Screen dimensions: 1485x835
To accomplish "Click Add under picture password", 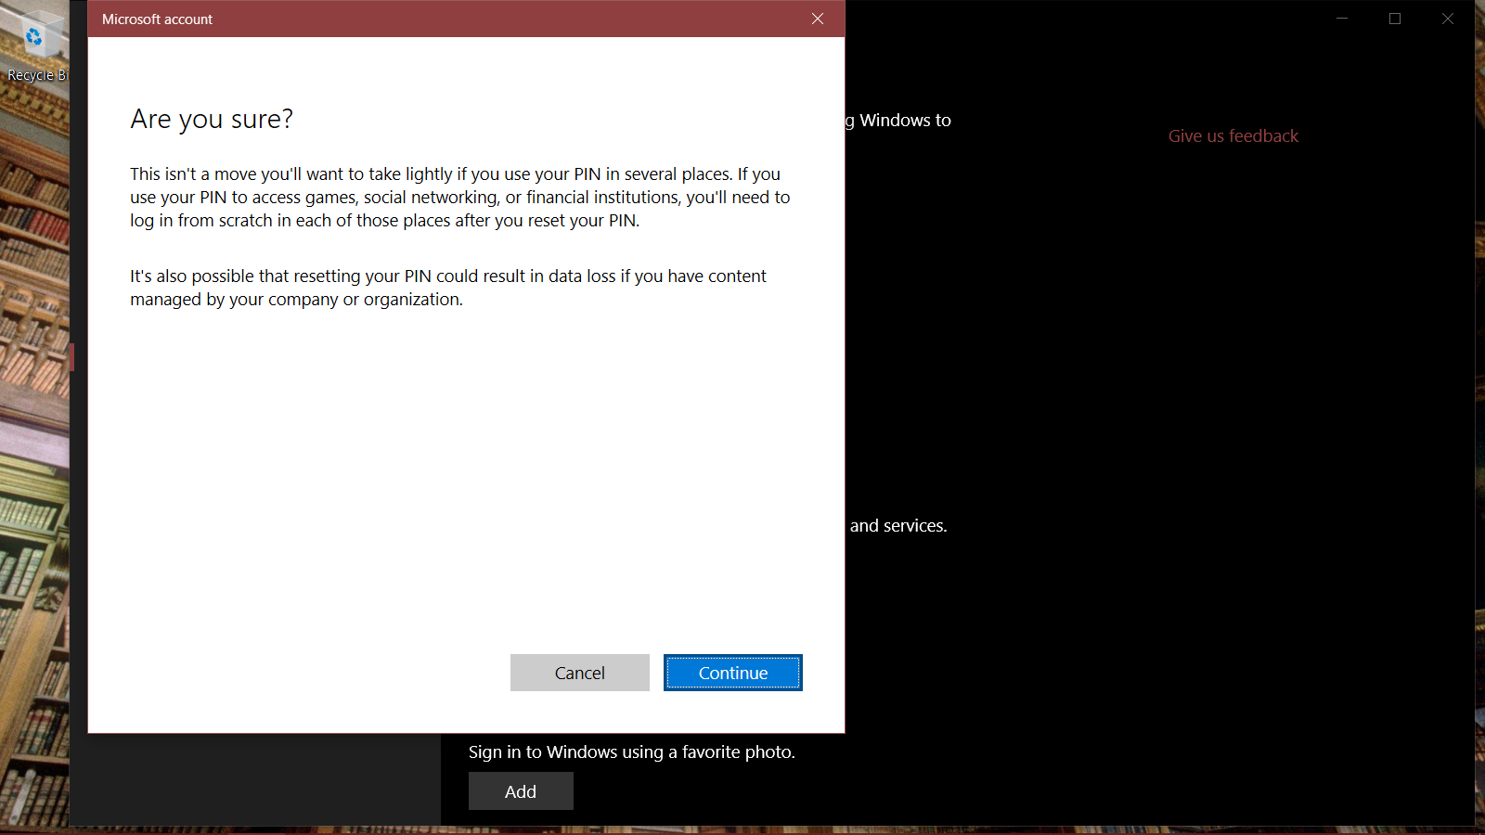I will coord(521,791).
